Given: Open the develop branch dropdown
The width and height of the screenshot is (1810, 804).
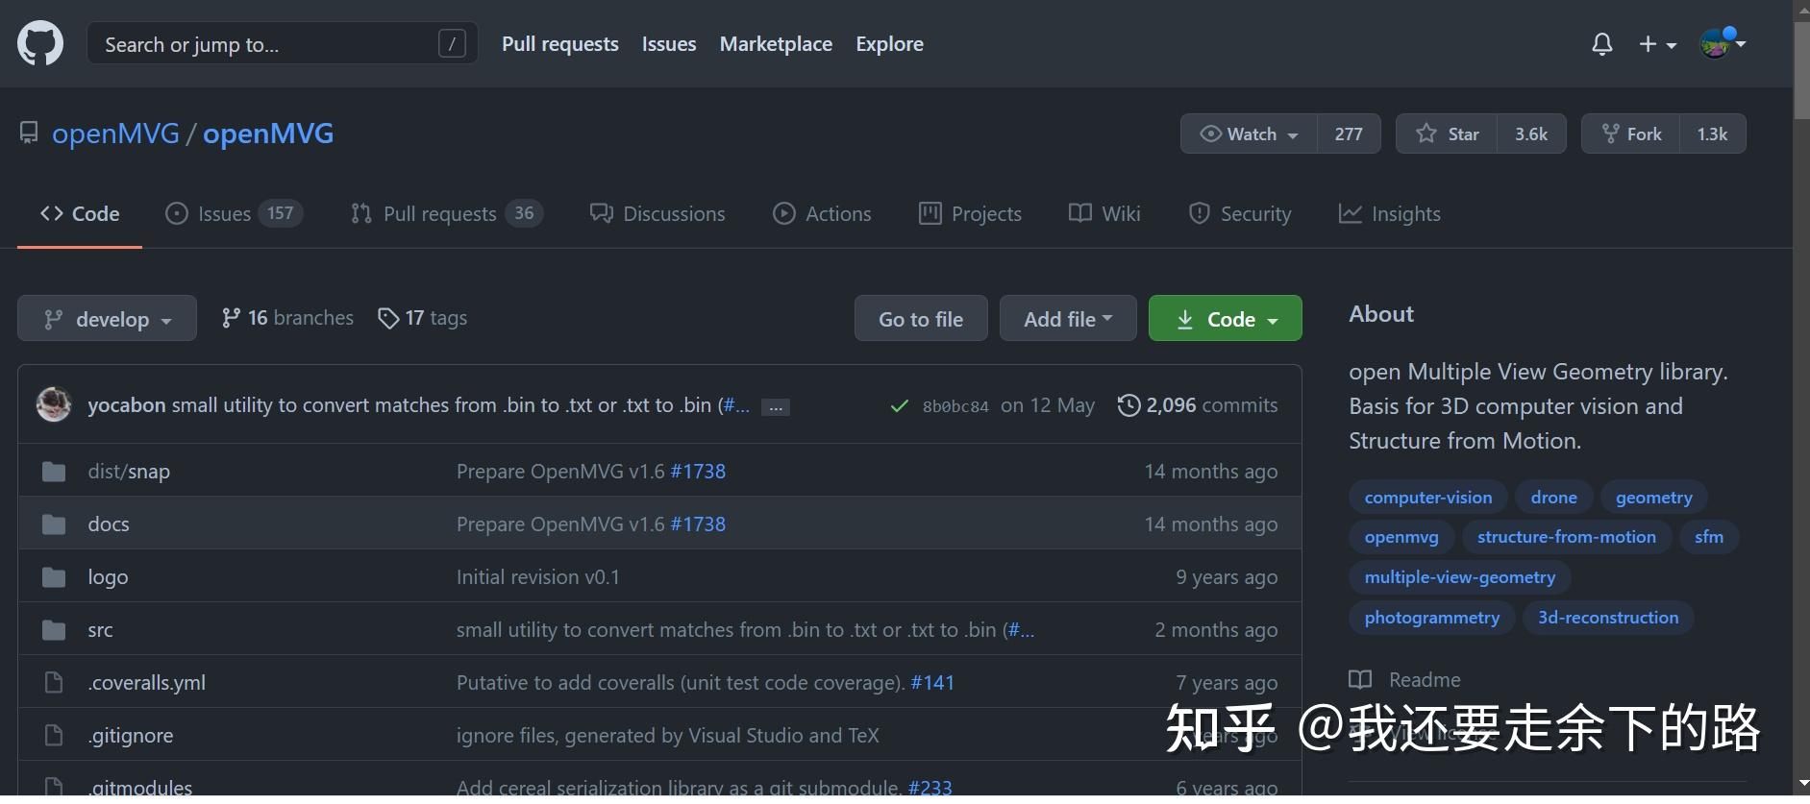Looking at the screenshot, I should point(107,318).
